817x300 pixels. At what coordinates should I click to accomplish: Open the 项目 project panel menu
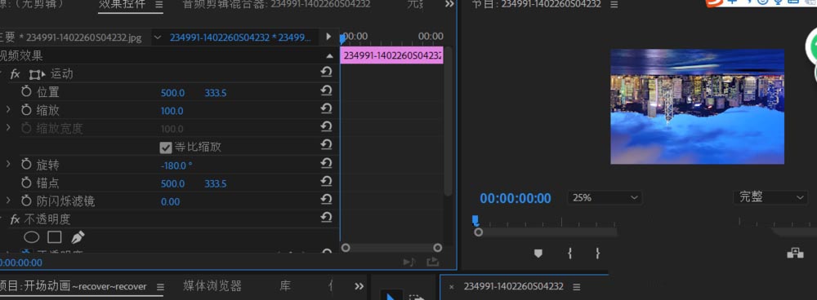pyautogui.click(x=160, y=286)
